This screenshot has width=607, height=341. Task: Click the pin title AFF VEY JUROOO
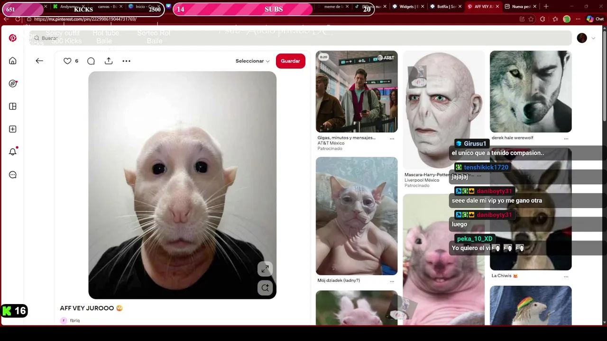pyautogui.click(x=91, y=308)
